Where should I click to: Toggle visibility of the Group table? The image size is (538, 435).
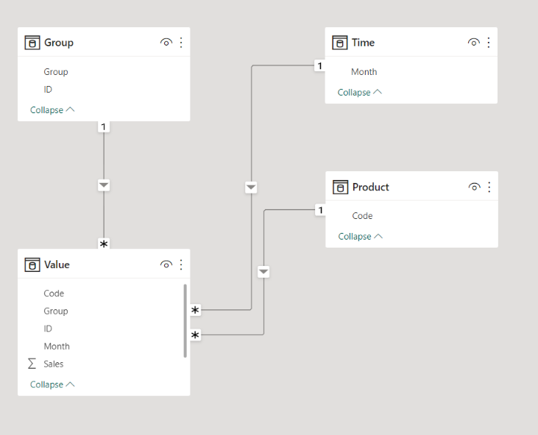[x=166, y=43]
